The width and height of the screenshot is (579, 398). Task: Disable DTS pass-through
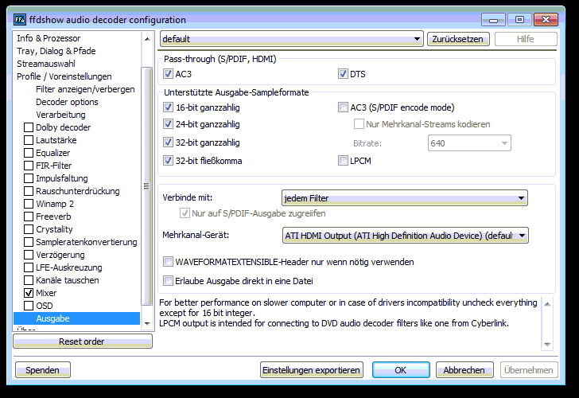click(x=344, y=74)
